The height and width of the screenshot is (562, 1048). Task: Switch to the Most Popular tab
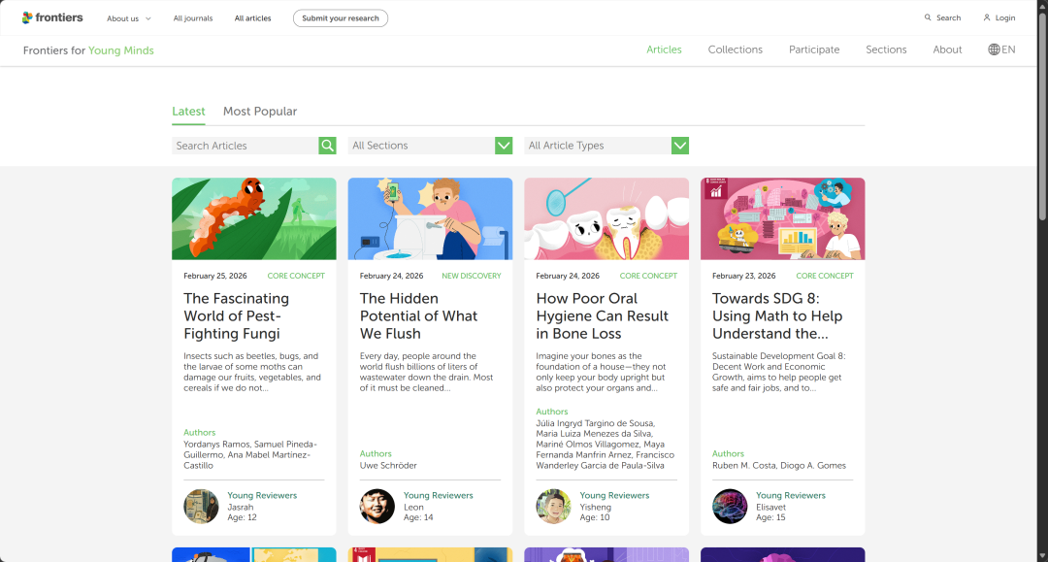(x=260, y=112)
